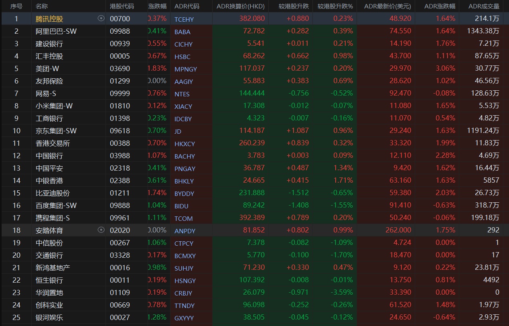
Task: Select HK stock code 09618
Action: [x=120, y=130]
